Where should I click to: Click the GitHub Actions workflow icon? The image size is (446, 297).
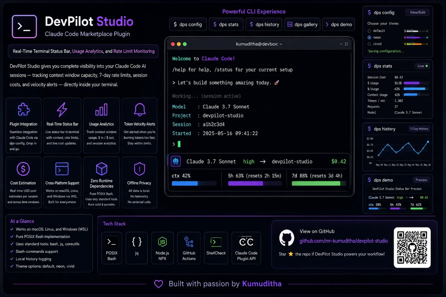pos(189,242)
